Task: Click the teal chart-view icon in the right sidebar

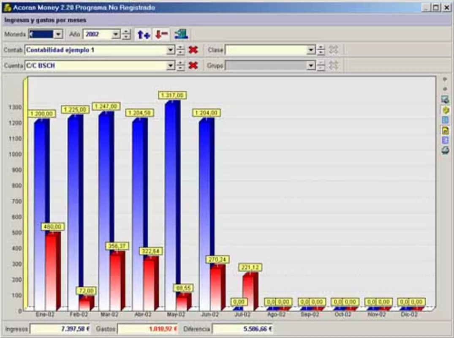Action: 445,100
